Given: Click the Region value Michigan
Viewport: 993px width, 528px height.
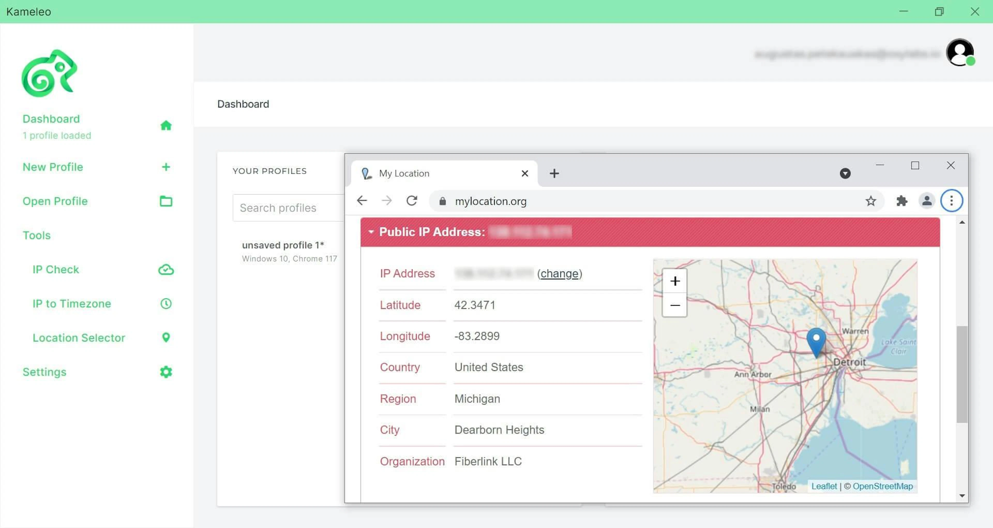Looking at the screenshot, I should (x=477, y=399).
